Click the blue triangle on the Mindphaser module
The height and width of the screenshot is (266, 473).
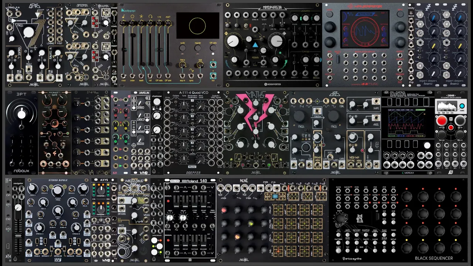(x=255, y=45)
